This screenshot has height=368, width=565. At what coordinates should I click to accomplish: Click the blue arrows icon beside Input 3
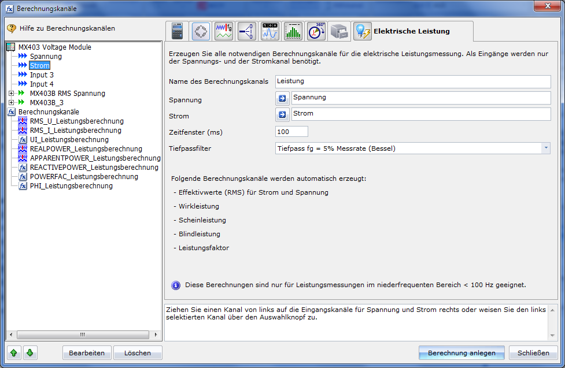click(23, 75)
